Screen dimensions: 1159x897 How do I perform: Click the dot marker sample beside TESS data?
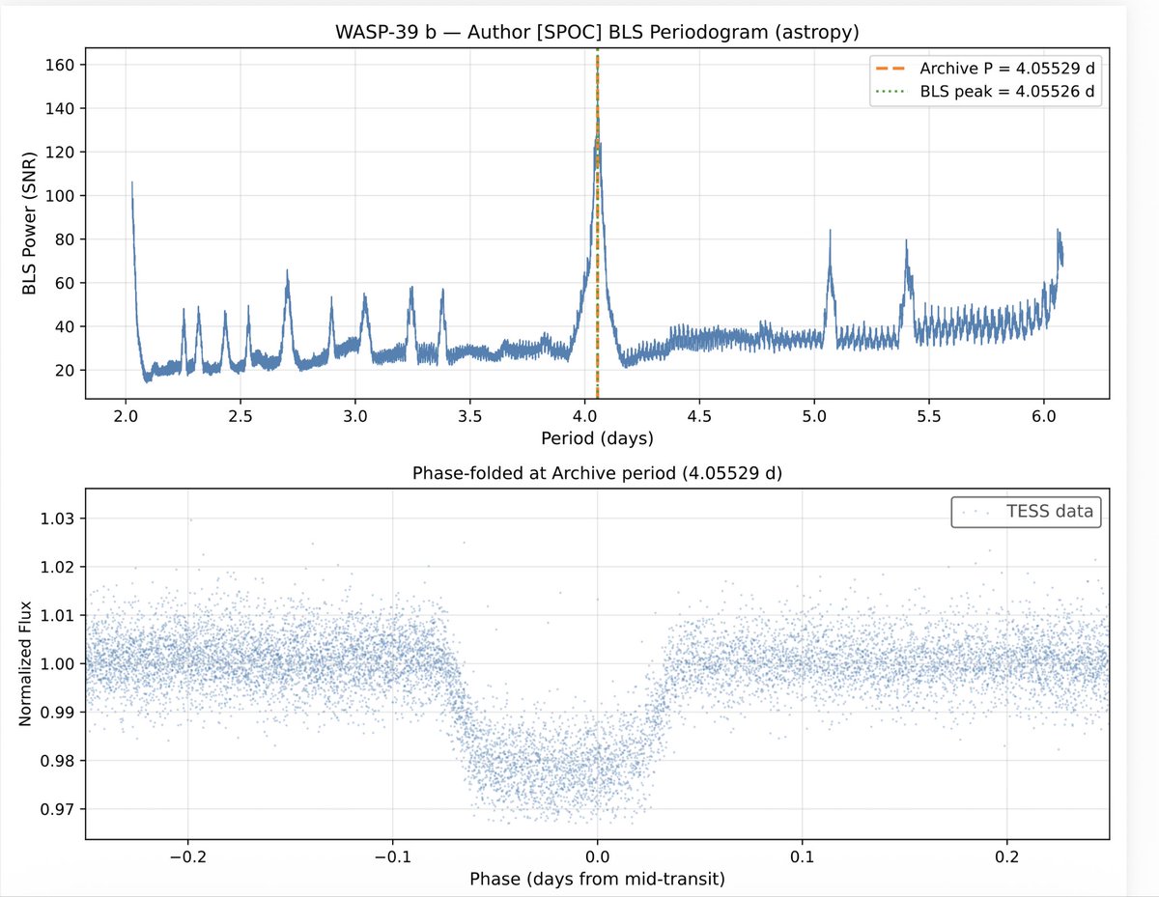pyautogui.click(x=975, y=512)
